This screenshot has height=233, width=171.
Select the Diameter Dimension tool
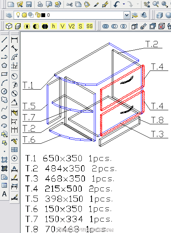pyautogui.click(x=14, y=94)
